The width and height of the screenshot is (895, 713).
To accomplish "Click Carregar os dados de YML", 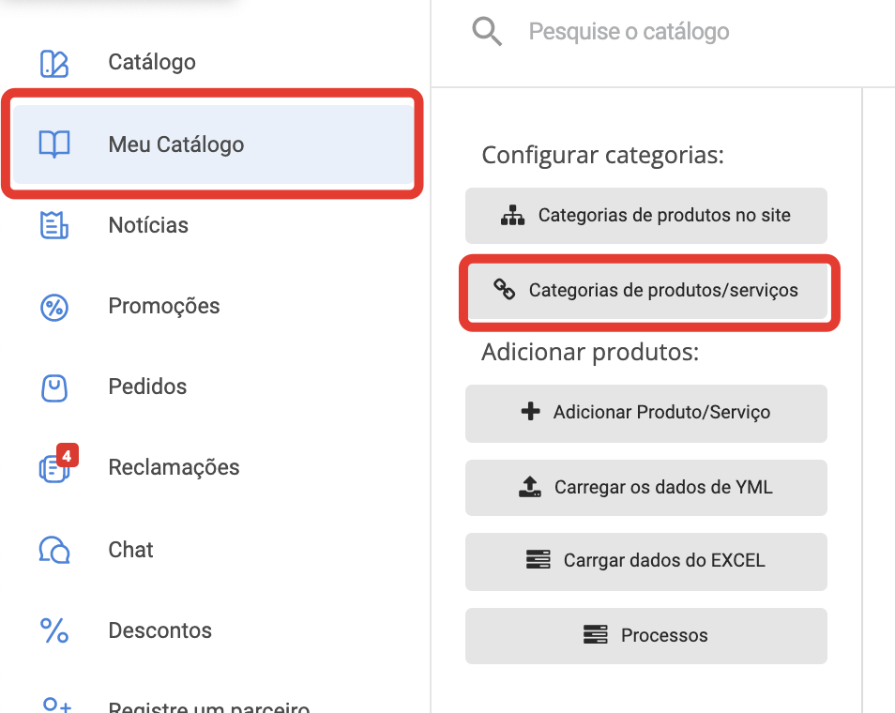I will (x=645, y=488).
